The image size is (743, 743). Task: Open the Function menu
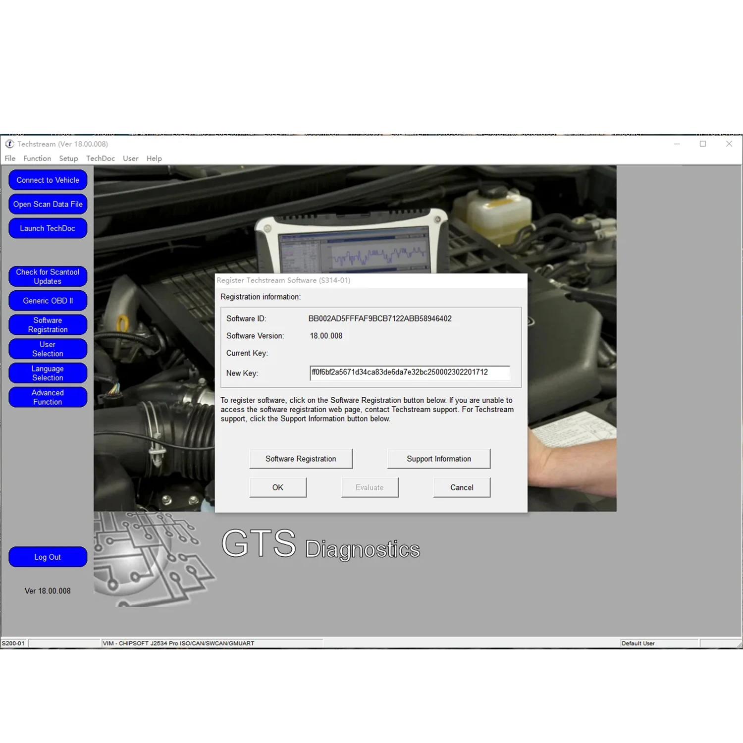pos(37,159)
